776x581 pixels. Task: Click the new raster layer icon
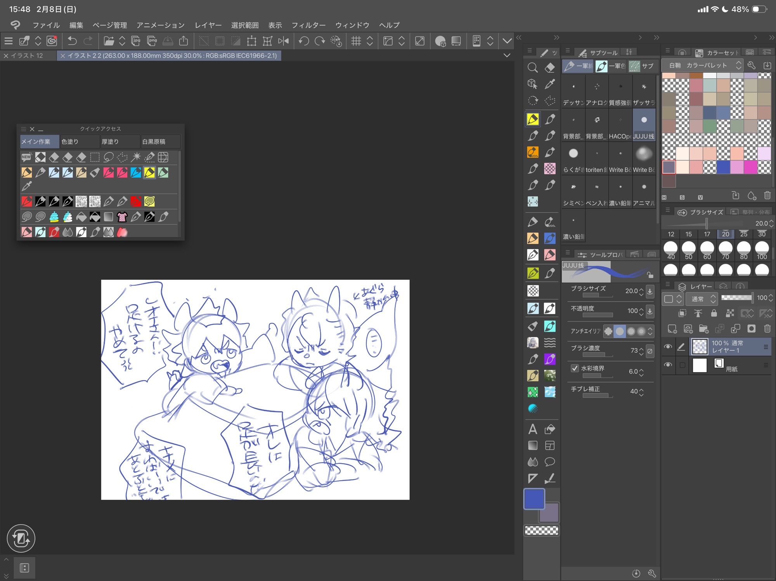click(x=672, y=329)
